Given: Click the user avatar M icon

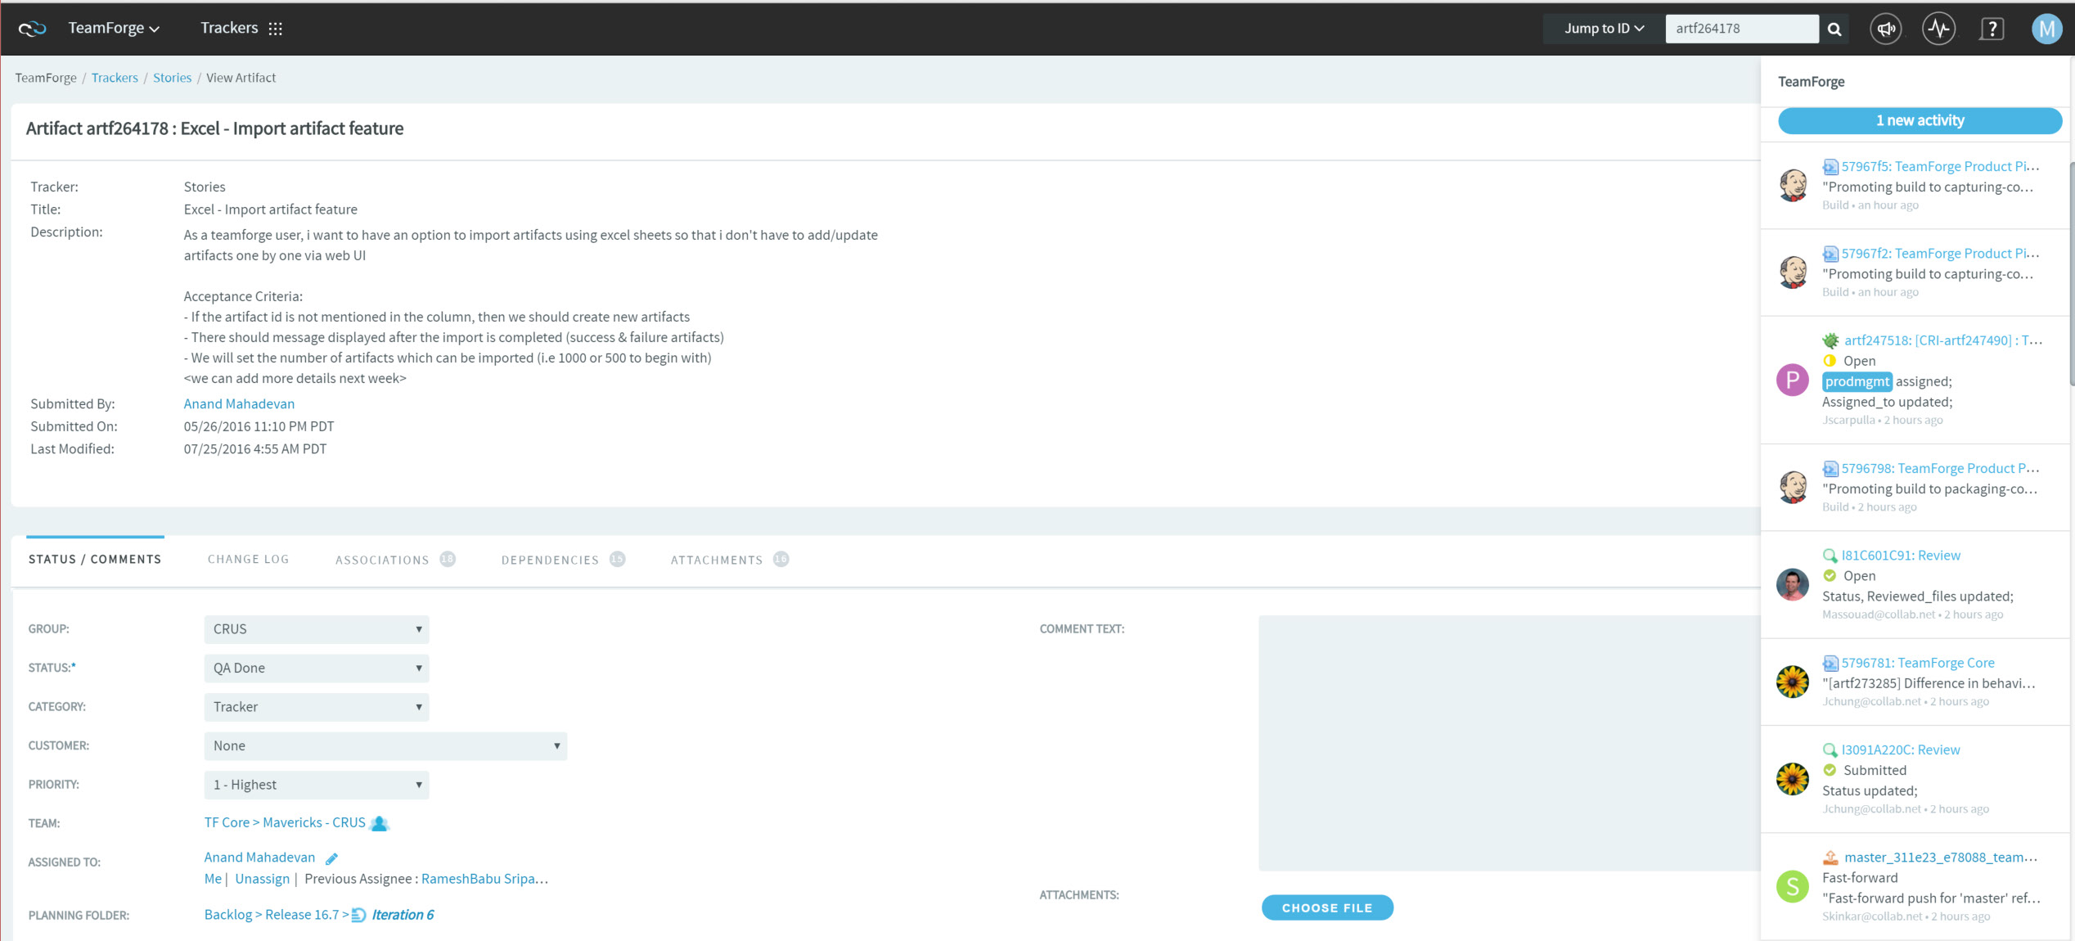Looking at the screenshot, I should [x=2046, y=29].
